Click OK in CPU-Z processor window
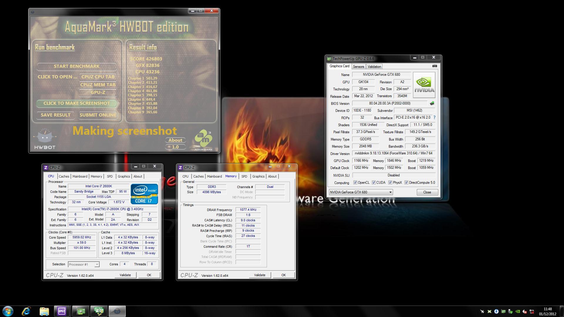 [149, 275]
